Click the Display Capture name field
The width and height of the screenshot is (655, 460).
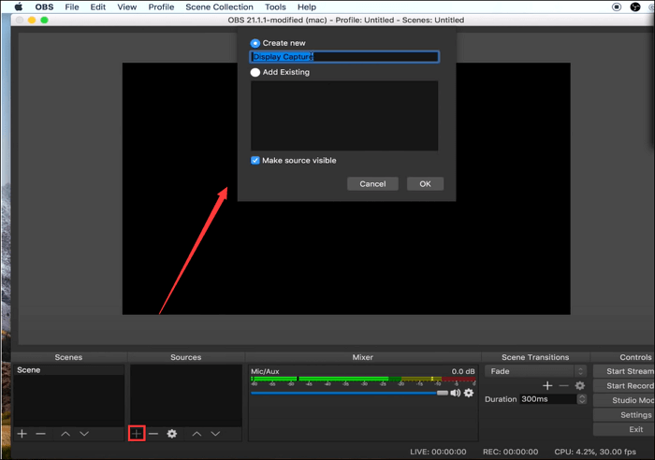pyautogui.click(x=344, y=57)
